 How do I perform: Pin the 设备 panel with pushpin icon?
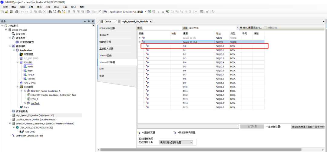pyautogui.click(x=89, y=21)
